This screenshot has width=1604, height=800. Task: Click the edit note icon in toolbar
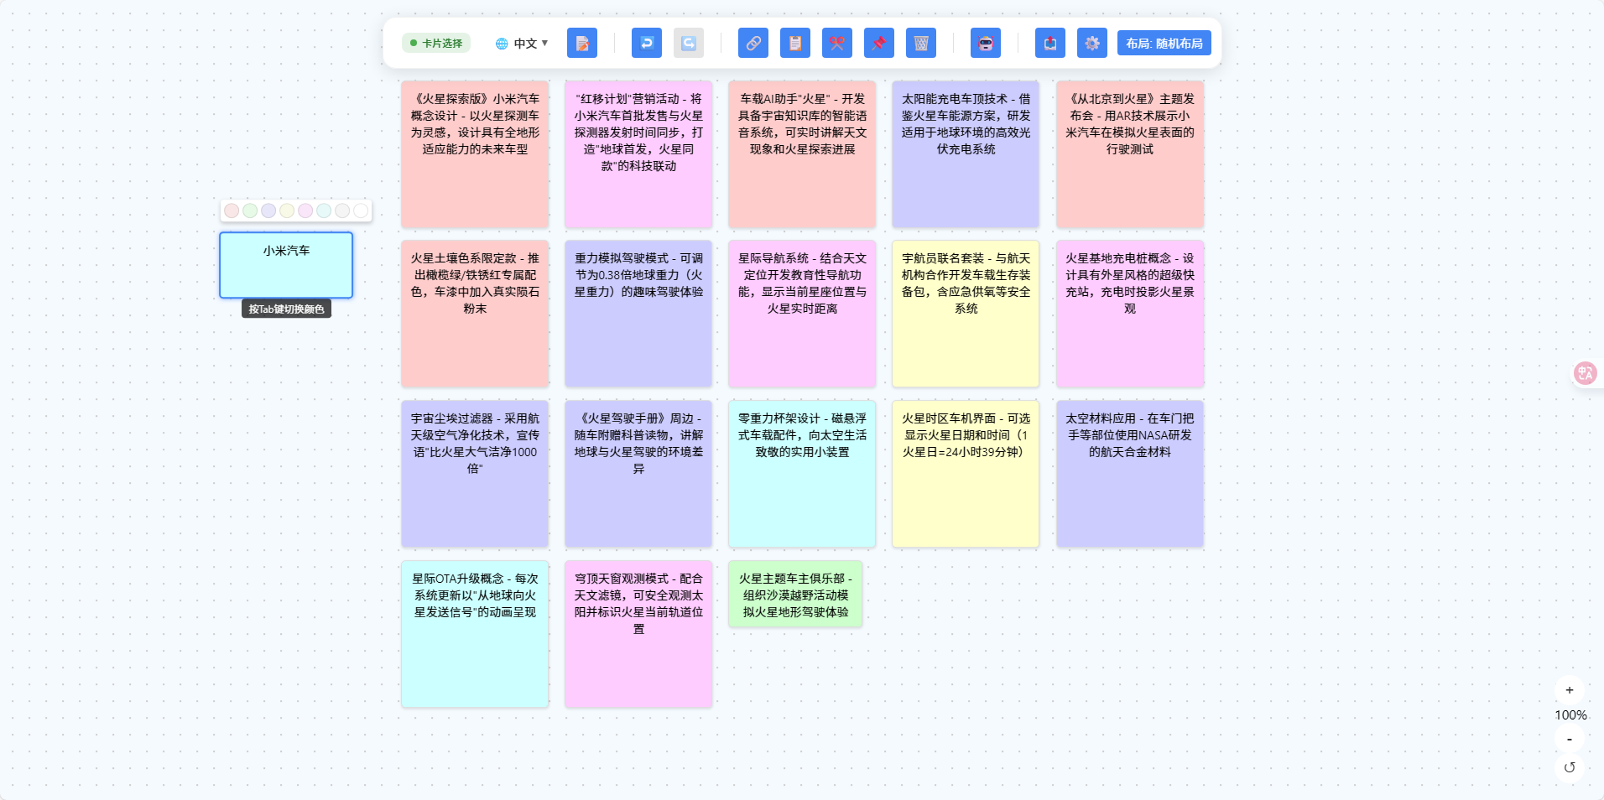point(582,43)
